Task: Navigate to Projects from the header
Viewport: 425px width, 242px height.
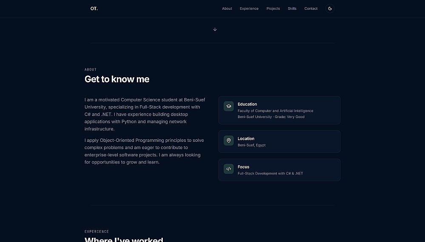Action: point(273,8)
